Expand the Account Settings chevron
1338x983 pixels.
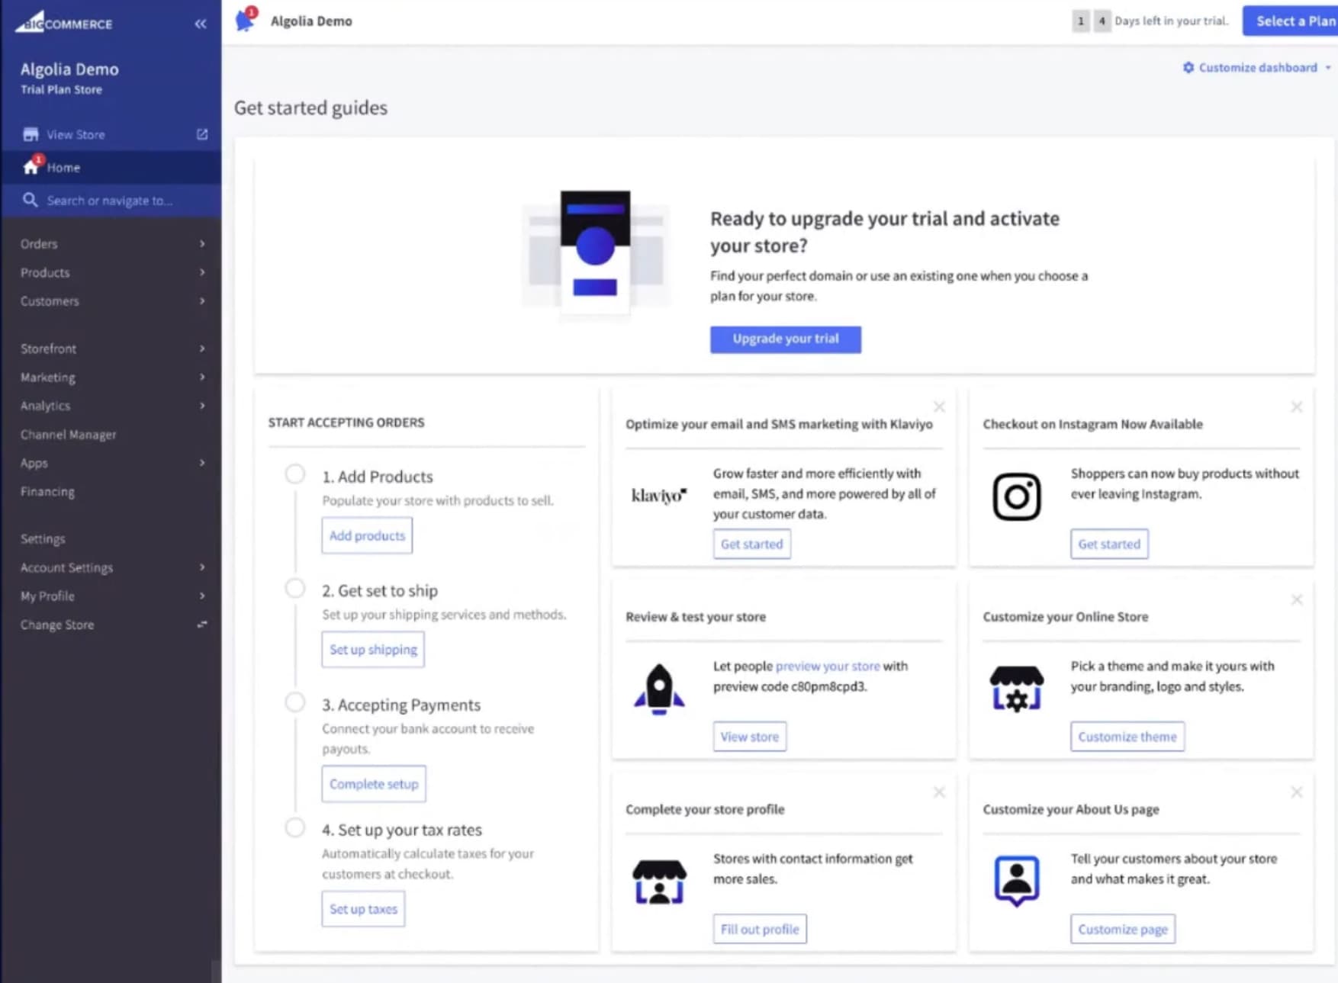click(202, 567)
